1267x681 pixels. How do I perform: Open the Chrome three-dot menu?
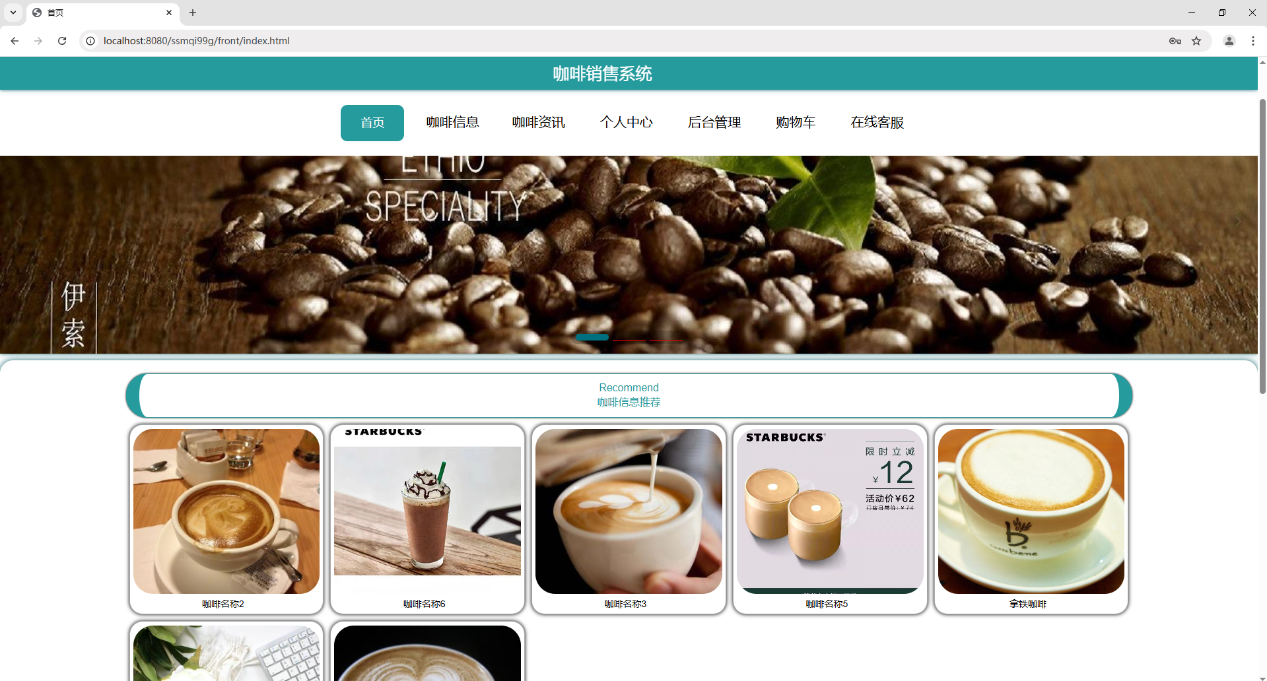tap(1252, 41)
